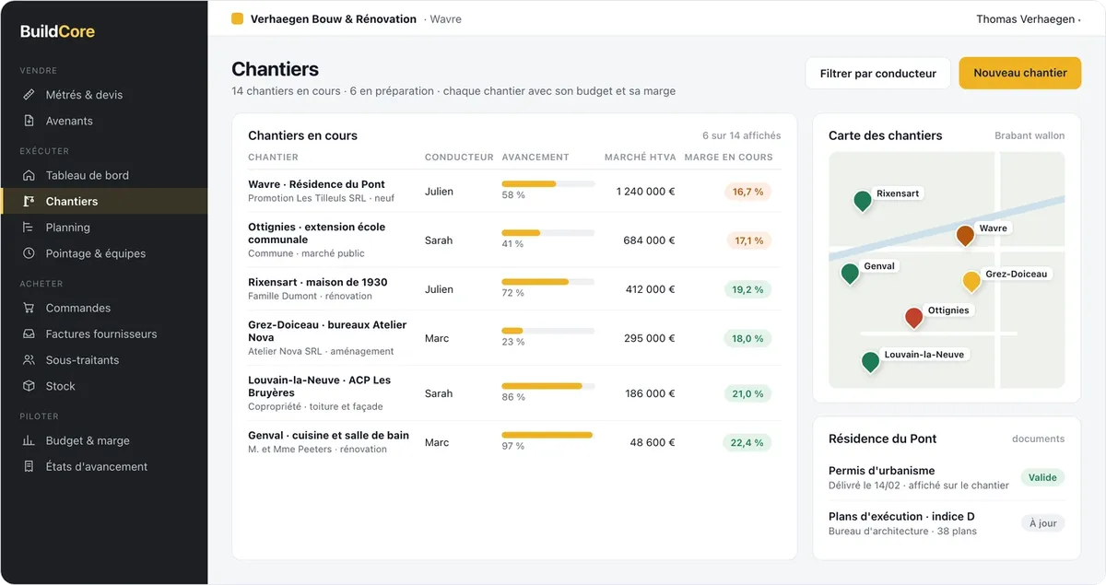1106x585 pixels.
Task: Open Permis d'urbanisme document
Action: [947, 477]
